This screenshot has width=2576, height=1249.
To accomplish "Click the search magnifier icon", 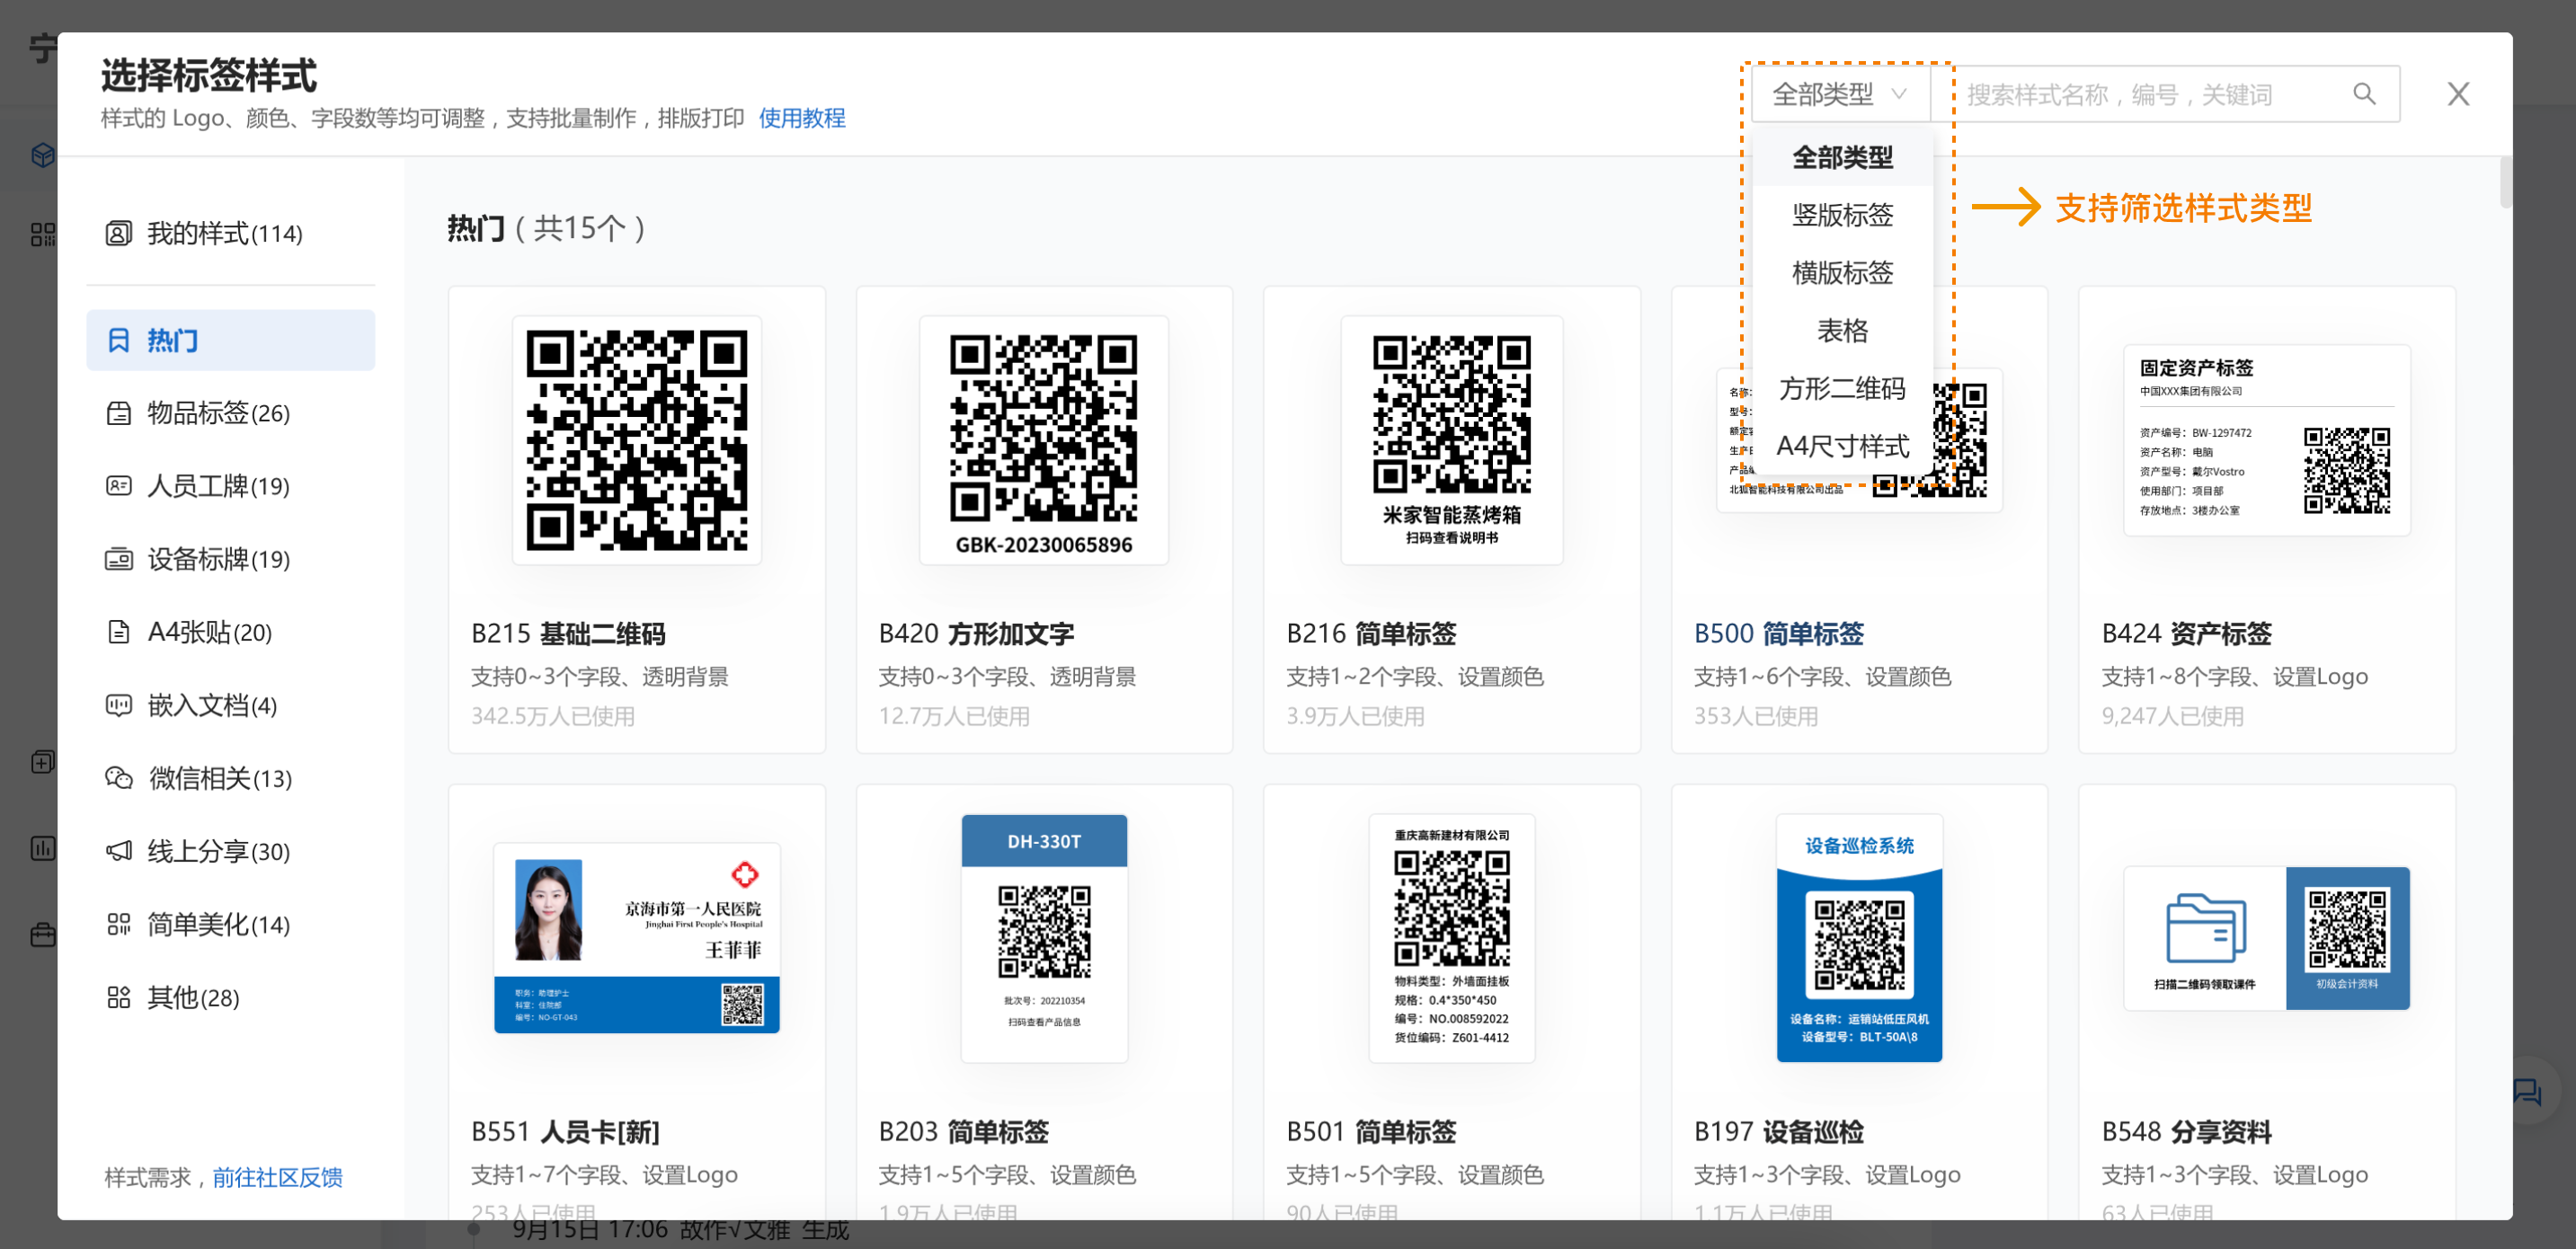I will [2364, 94].
